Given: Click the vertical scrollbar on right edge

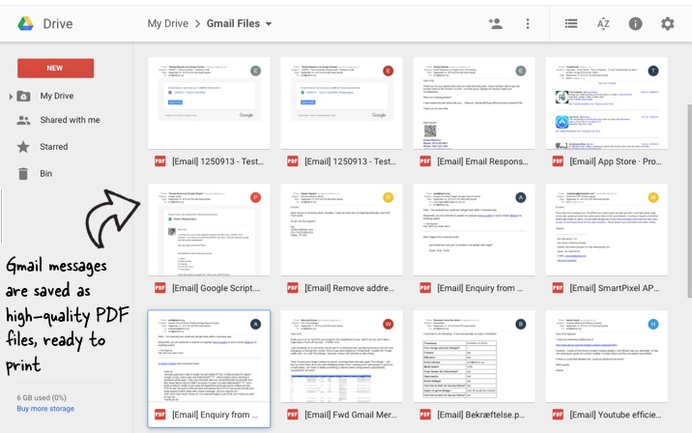Looking at the screenshot, I should coord(689,201).
